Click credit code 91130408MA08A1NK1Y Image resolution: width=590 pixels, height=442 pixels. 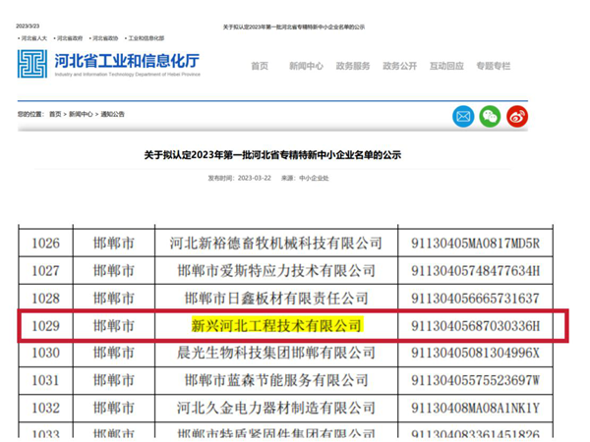point(475,408)
